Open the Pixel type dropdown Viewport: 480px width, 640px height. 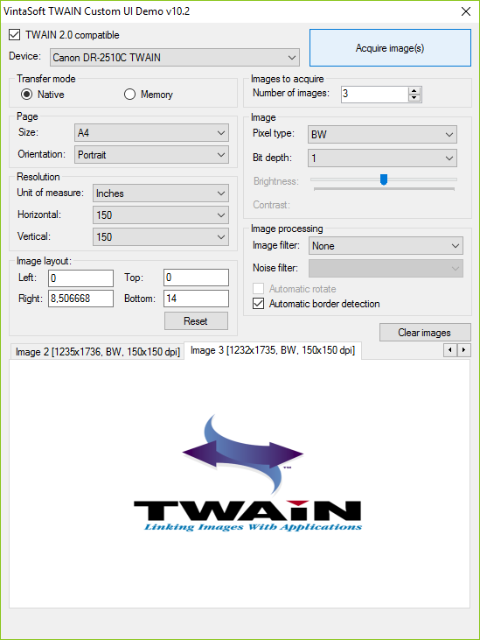click(x=382, y=134)
